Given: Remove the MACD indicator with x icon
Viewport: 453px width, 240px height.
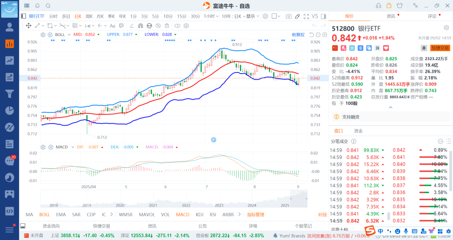Looking at the screenshot, I should (x=51, y=147).
